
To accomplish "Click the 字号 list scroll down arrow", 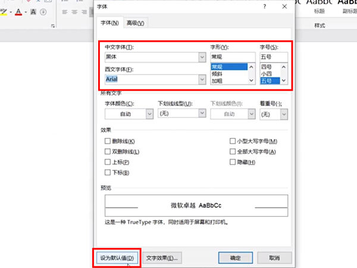I will coord(284,80).
